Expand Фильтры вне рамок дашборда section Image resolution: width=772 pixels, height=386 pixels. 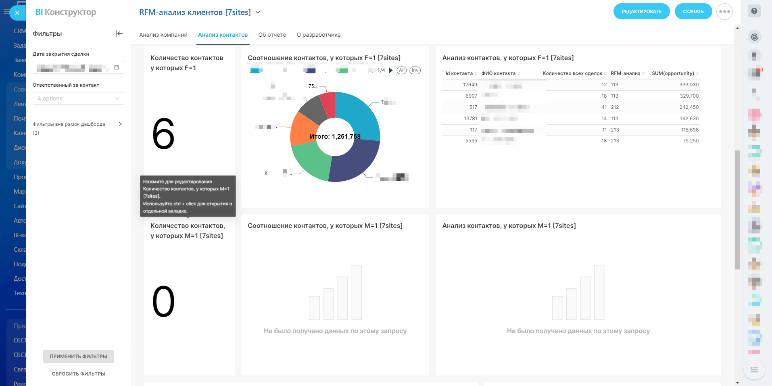click(120, 124)
